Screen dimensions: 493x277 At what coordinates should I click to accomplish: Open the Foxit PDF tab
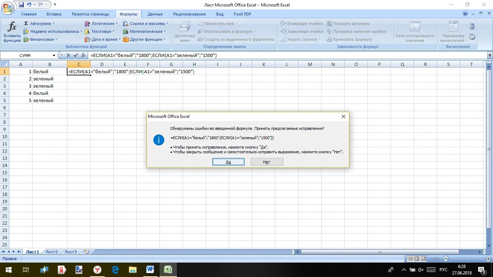tap(243, 14)
